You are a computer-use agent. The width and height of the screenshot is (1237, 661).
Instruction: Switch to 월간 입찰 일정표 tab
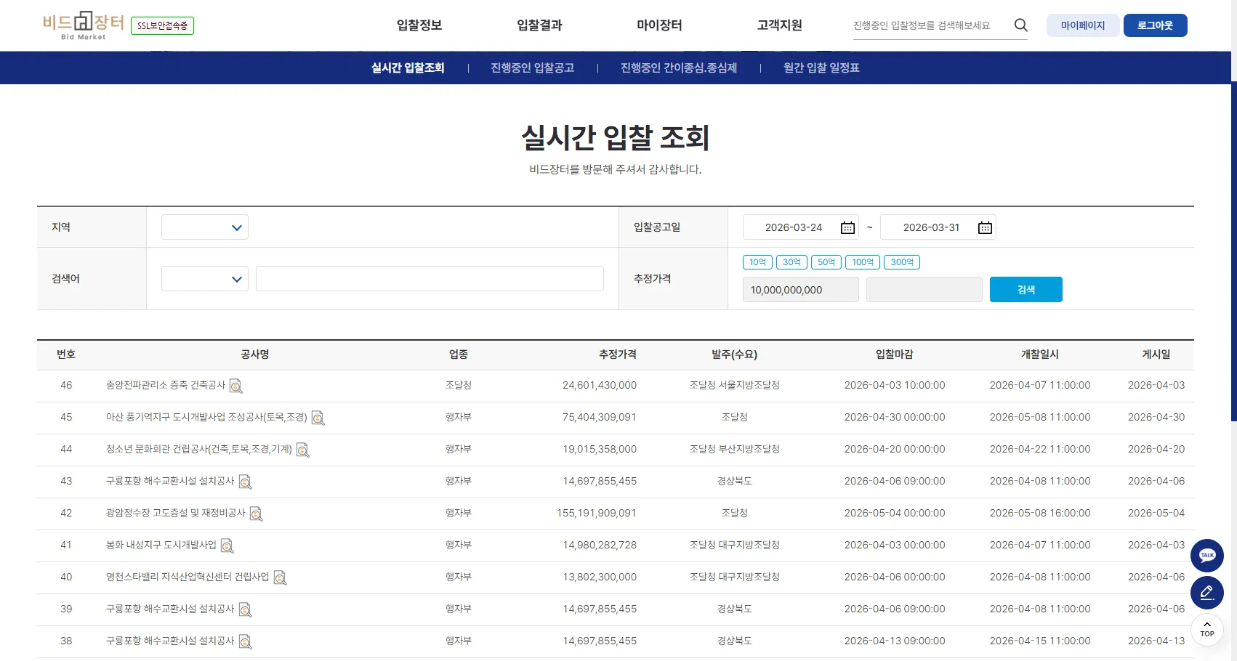[821, 68]
